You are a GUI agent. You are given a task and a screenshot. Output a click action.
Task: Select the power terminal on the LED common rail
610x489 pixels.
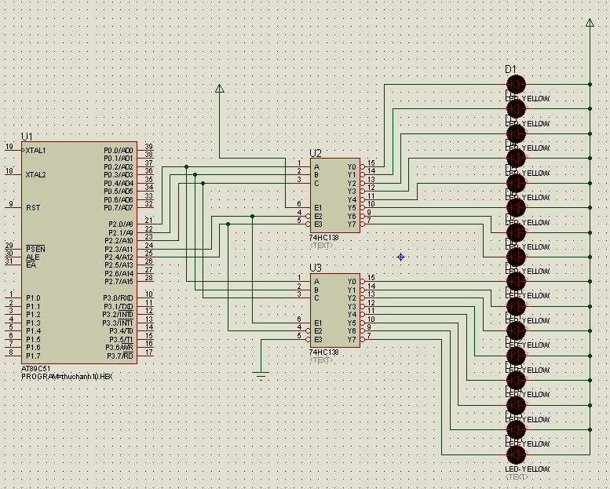(x=590, y=23)
